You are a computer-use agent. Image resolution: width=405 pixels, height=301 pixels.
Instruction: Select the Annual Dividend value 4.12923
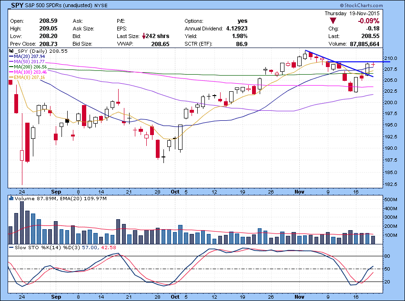[237, 29]
